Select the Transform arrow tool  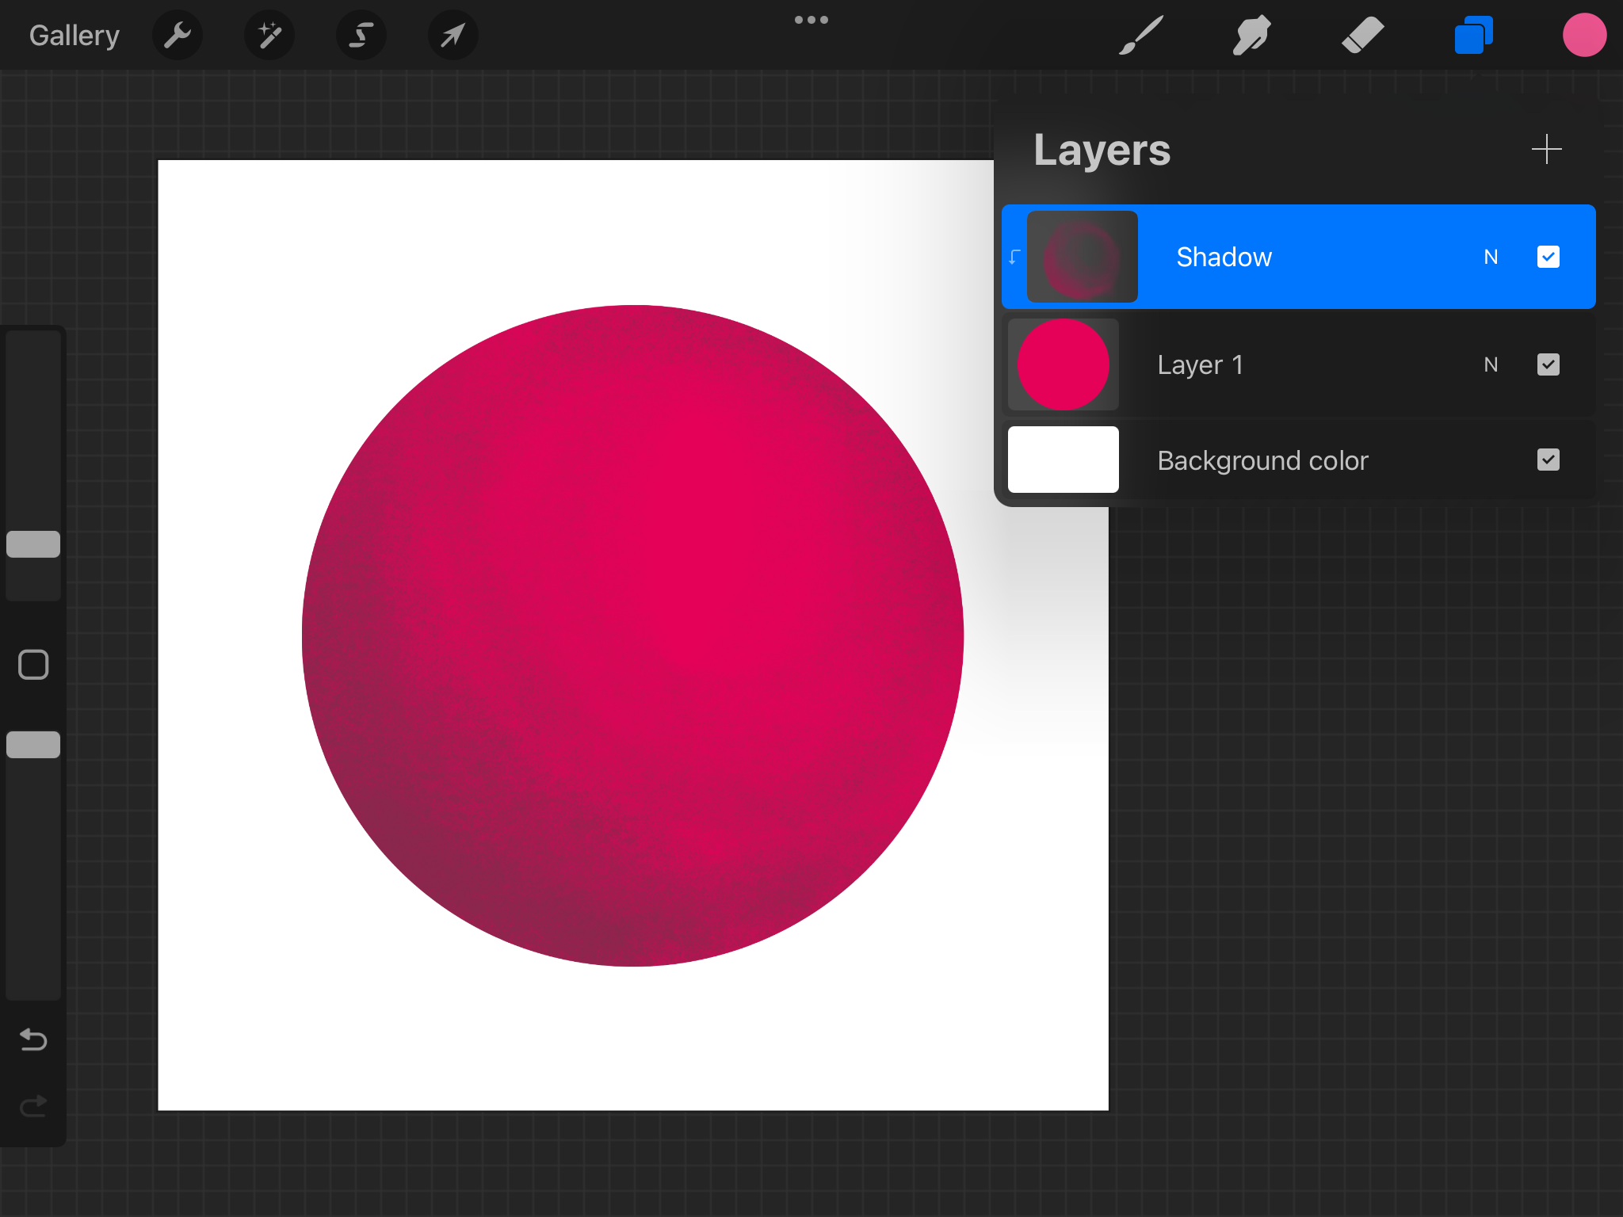click(x=453, y=35)
